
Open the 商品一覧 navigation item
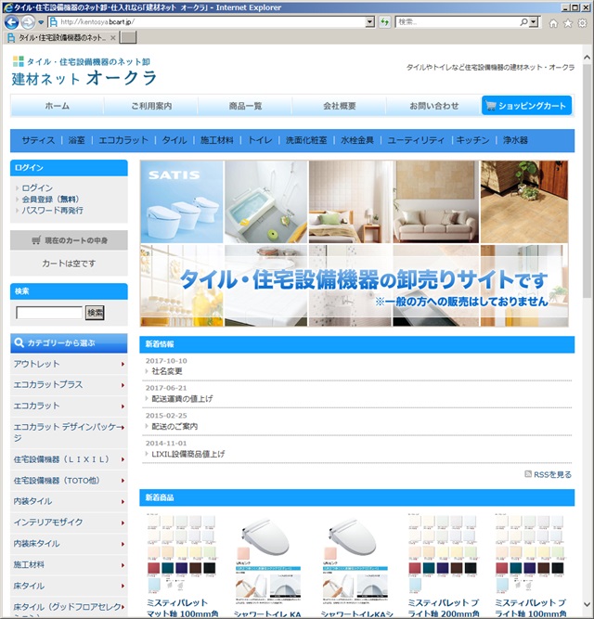245,106
